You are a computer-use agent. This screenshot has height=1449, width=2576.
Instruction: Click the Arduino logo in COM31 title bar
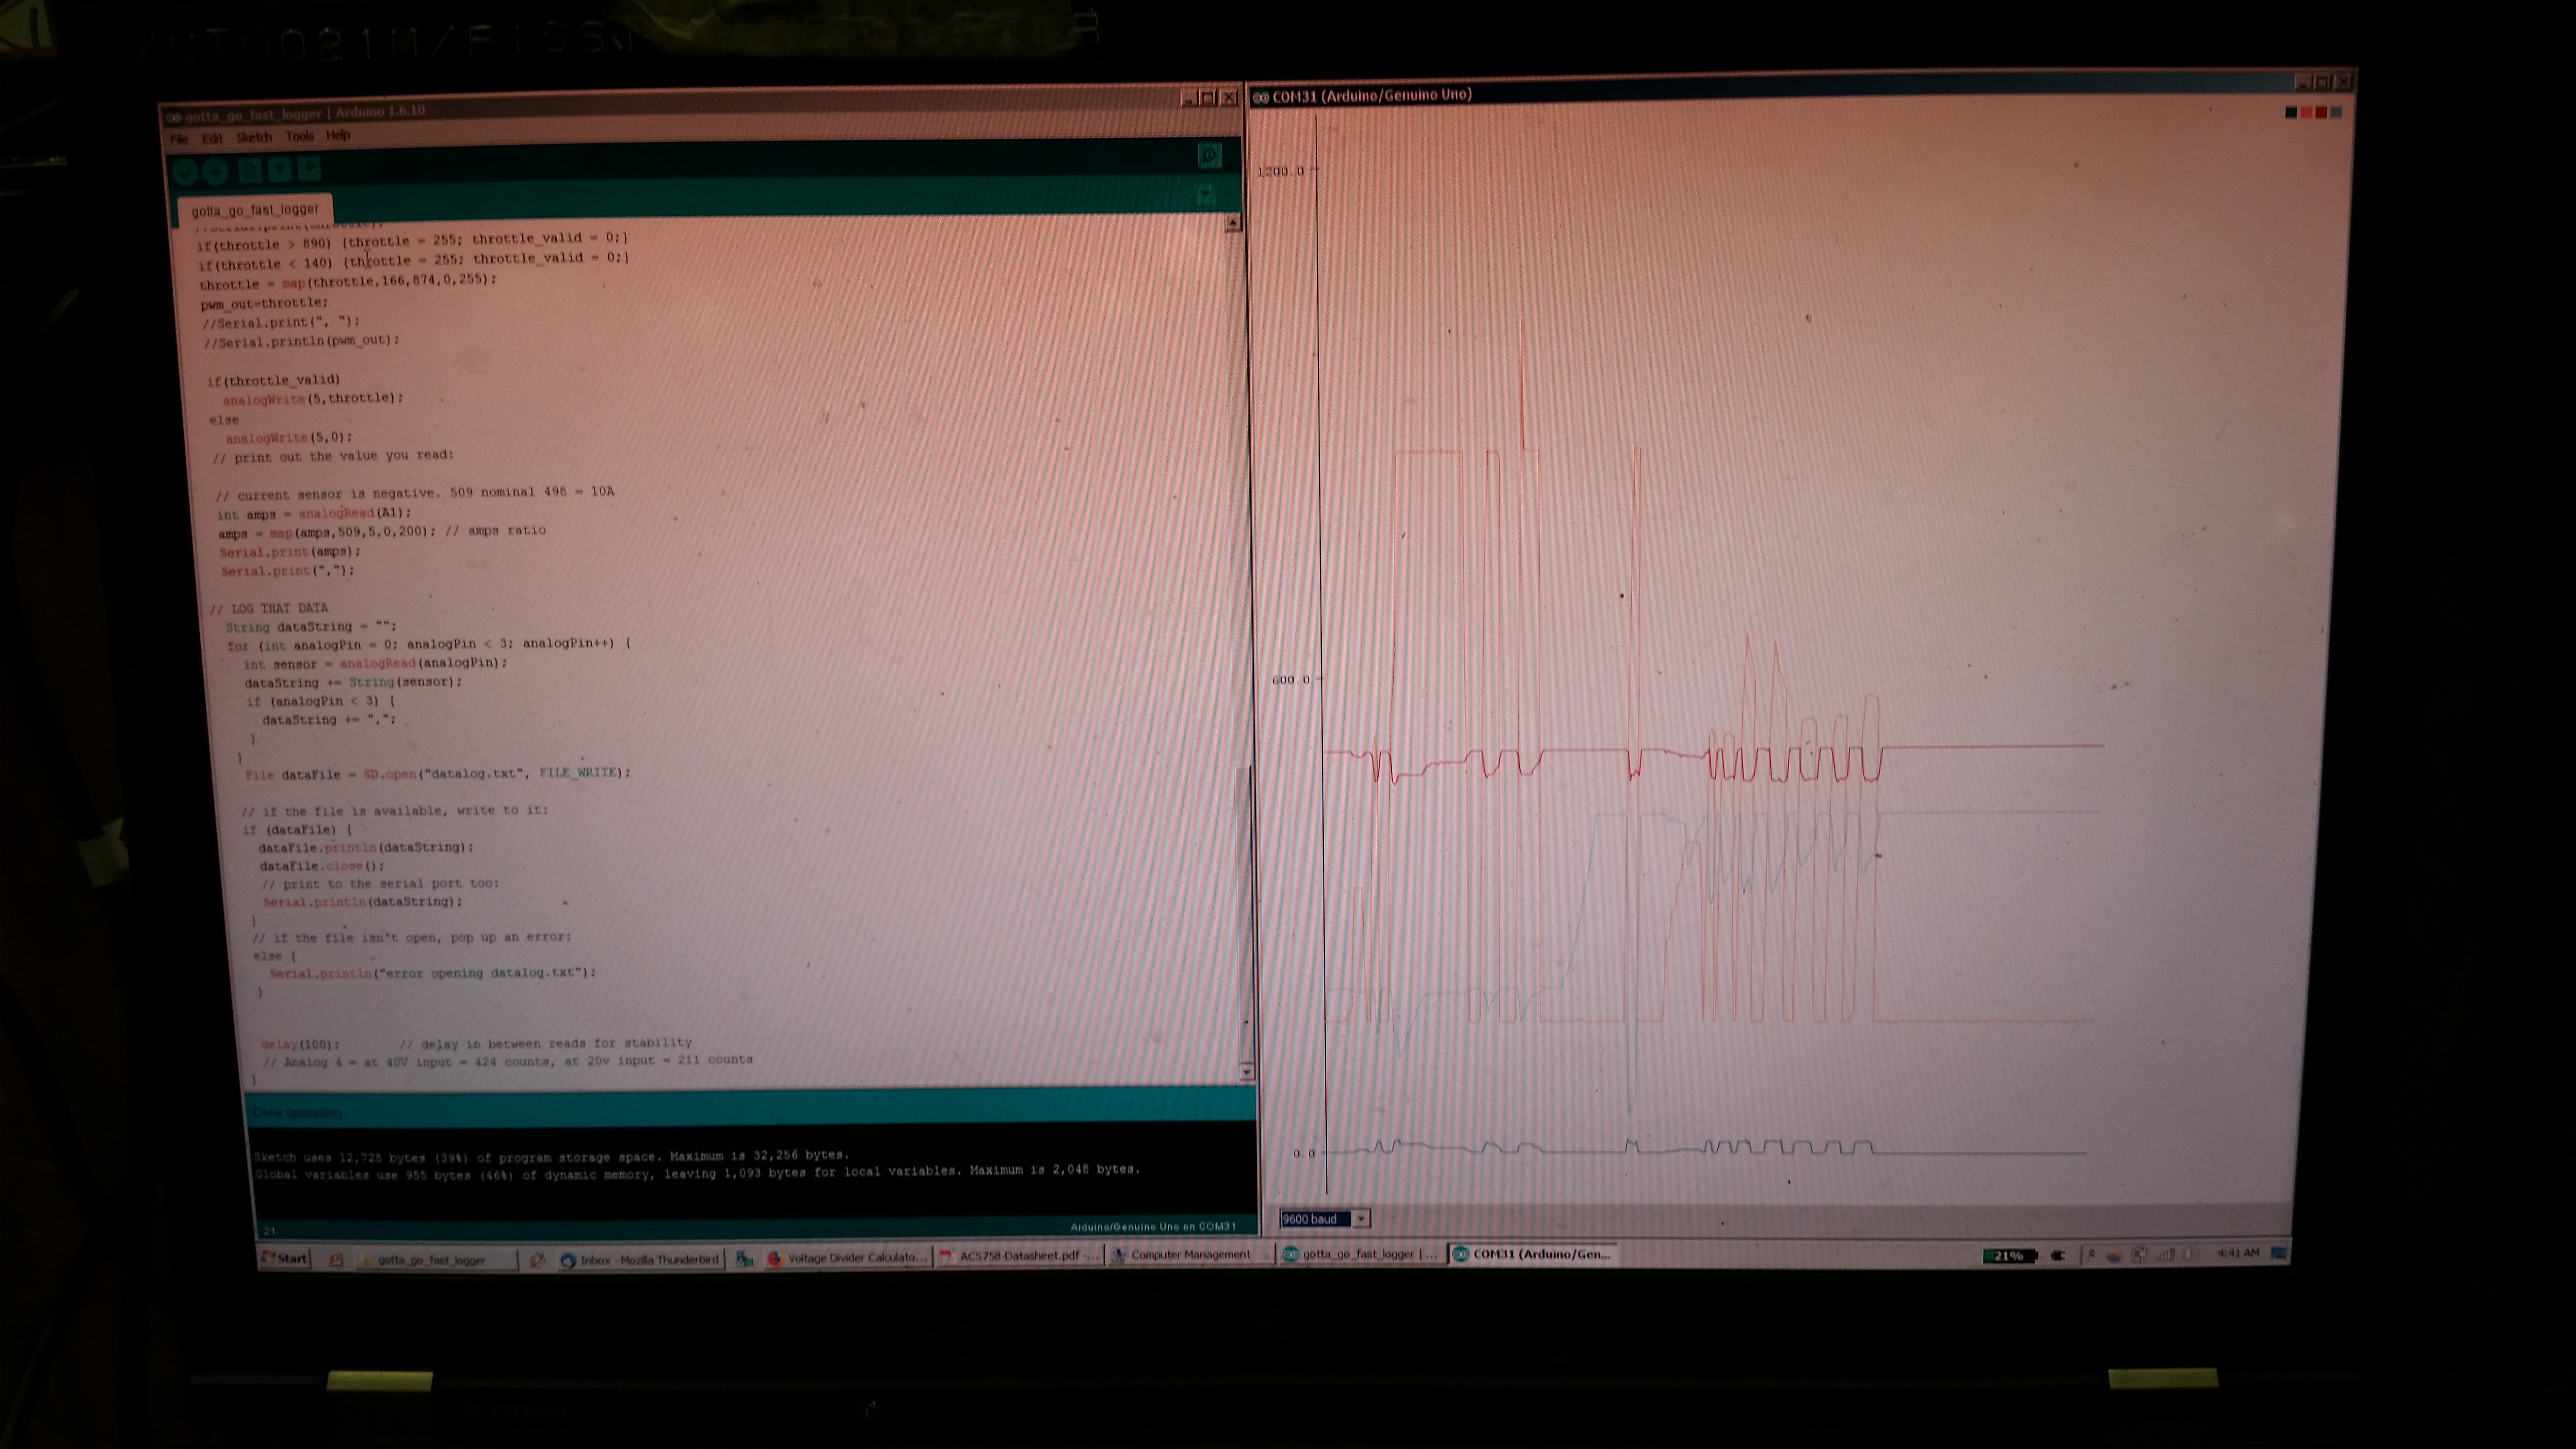[1262, 97]
